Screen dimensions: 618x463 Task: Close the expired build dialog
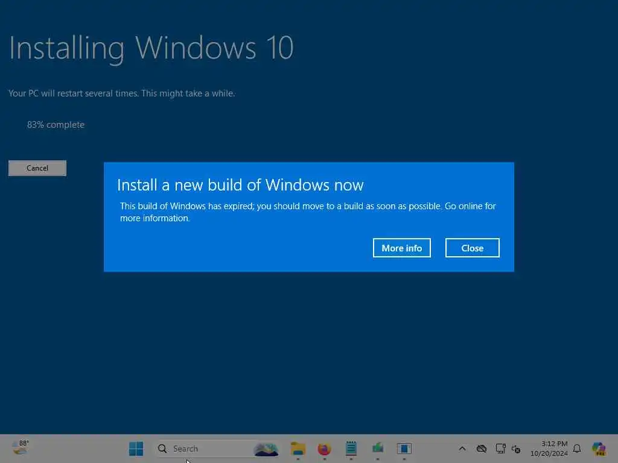click(x=472, y=248)
